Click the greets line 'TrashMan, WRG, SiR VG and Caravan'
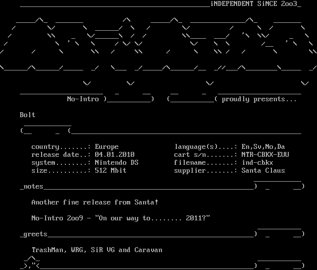317x270 pixels. coord(97,250)
